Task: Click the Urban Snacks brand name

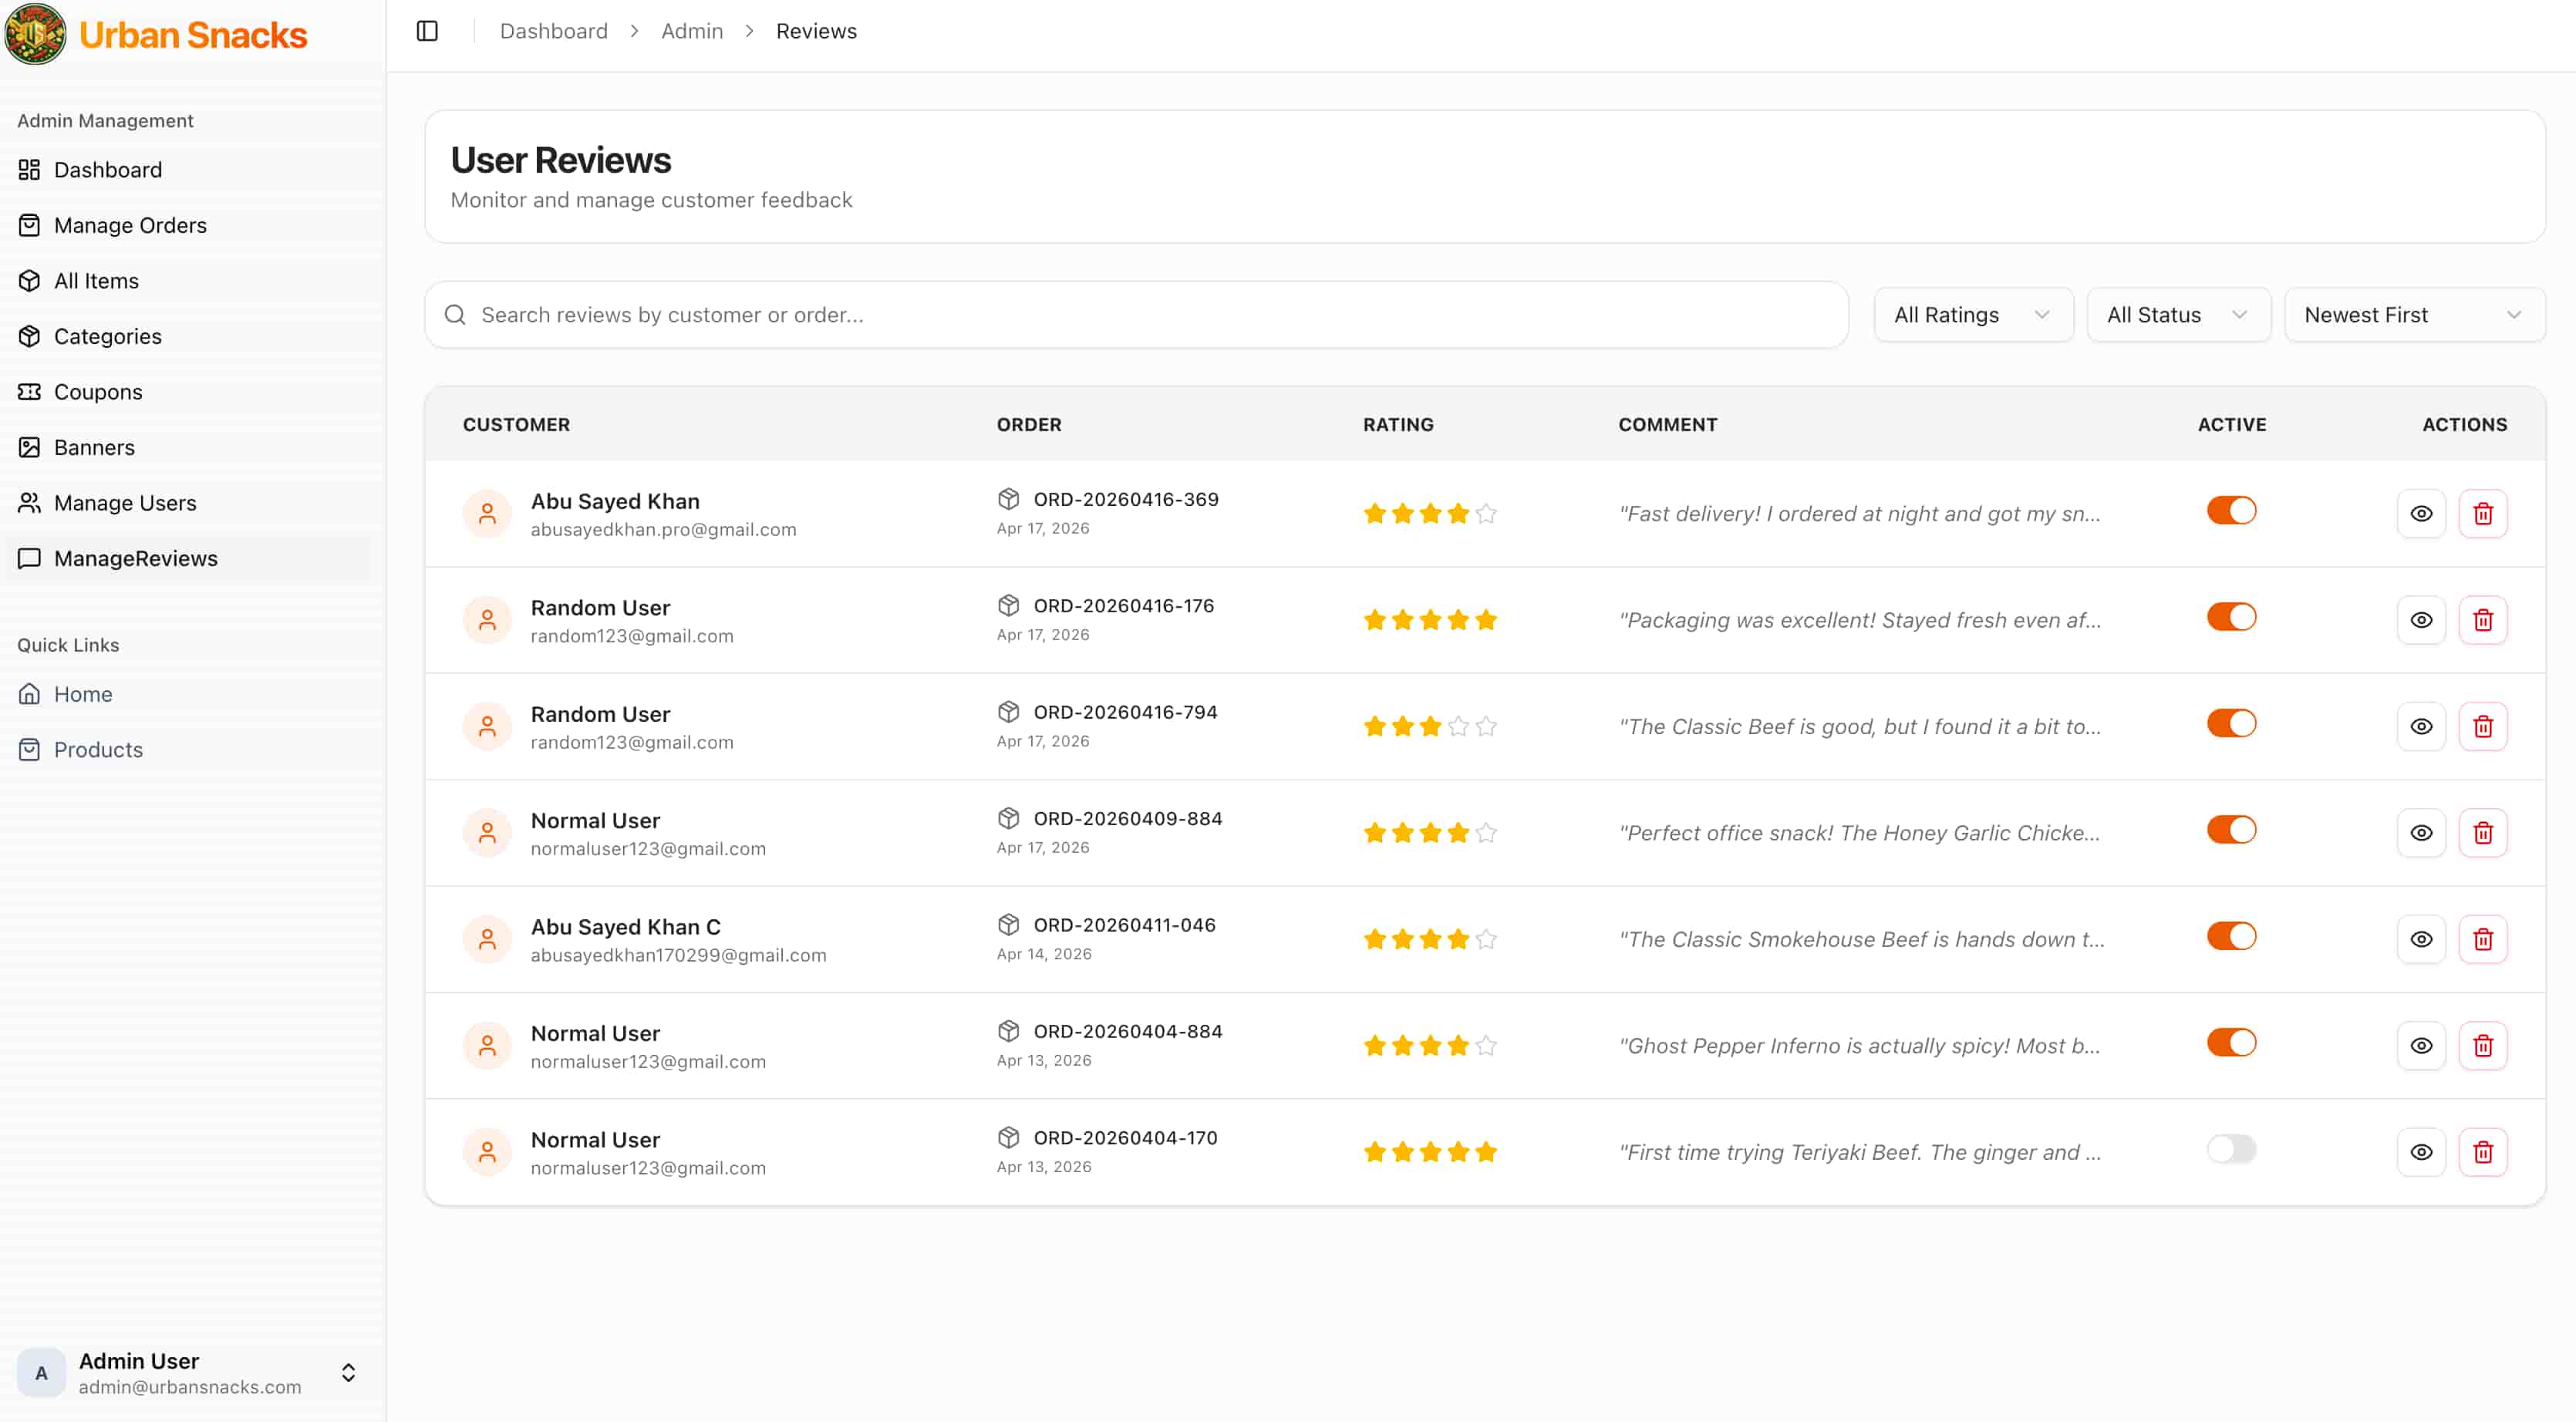Action: pos(193,35)
